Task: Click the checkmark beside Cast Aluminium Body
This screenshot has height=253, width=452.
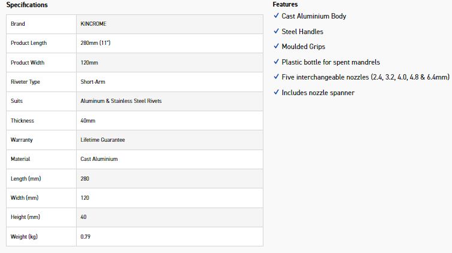Action: click(276, 16)
